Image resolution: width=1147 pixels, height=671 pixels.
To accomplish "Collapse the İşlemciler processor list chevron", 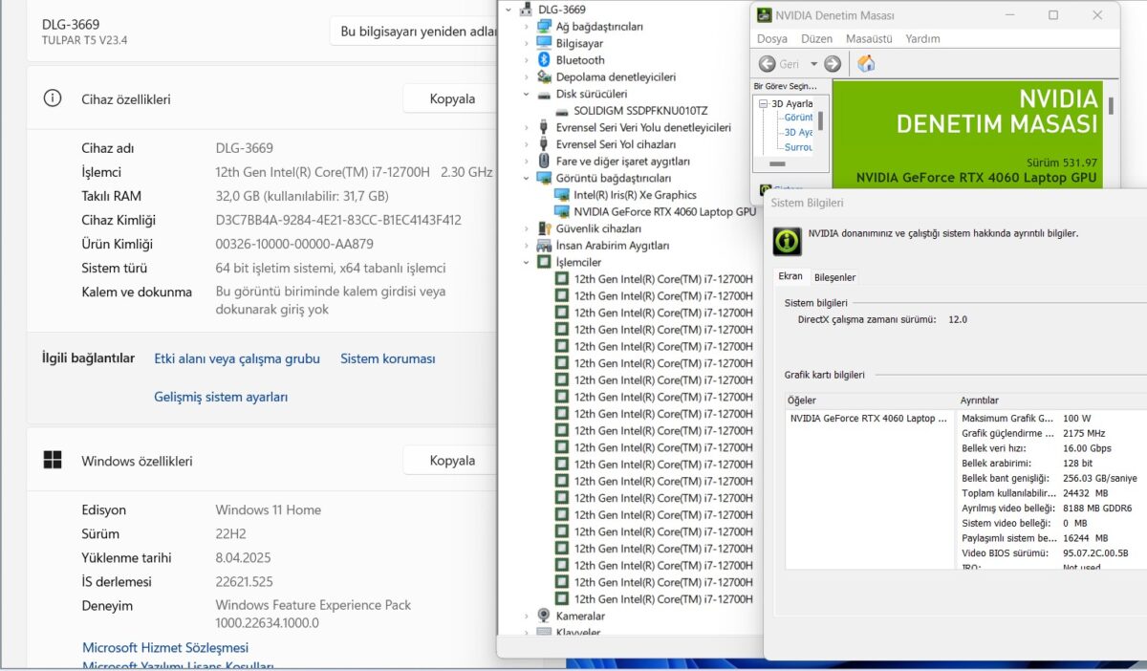I will 526,263.
